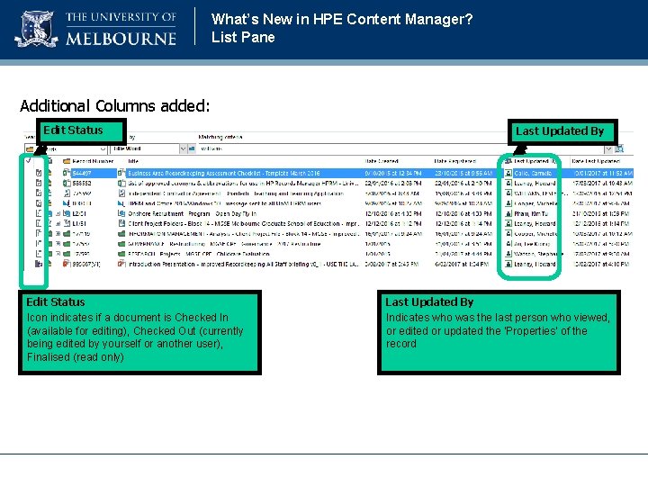Click the search icon at far right of criteria
Screen dimensions: 648x486
619,148
